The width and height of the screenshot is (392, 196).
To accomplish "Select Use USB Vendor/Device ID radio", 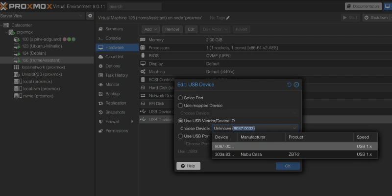I will point(180,121).
